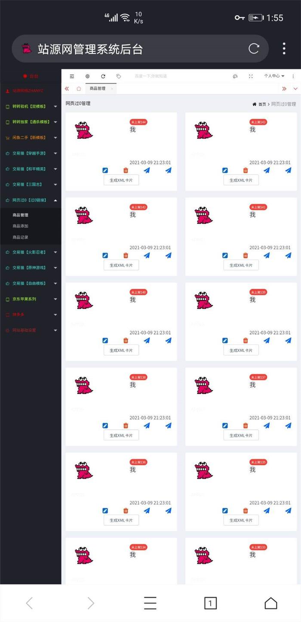Viewport: 301px width, 622px height.
Task: Click the 生成XML卡片 button on item 138
Action: (x=121, y=435)
